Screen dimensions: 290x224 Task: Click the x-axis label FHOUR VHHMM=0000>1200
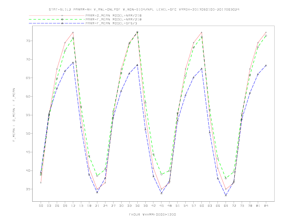pyautogui.click(x=152, y=214)
